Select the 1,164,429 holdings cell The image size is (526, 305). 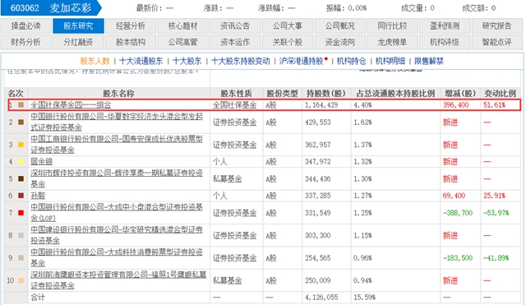point(321,105)
